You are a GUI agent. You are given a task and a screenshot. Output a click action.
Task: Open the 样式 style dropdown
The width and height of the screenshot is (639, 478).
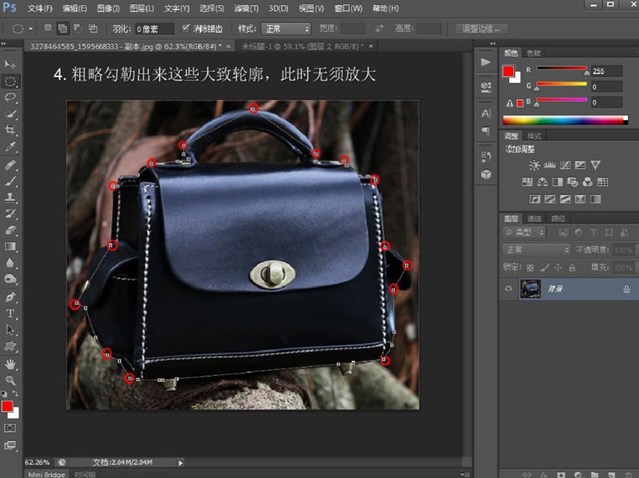pos(286,29)
